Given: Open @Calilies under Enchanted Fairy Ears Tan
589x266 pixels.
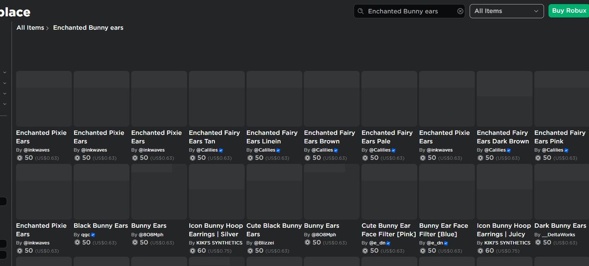Looking at the screenshot, I should pos(207,150).
